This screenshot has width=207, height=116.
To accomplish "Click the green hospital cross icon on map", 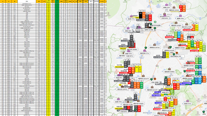I will pyautogui.click(x=155, y=22).
